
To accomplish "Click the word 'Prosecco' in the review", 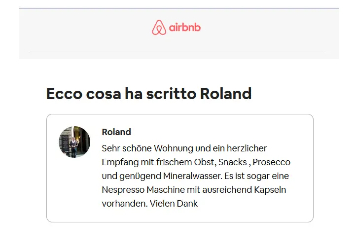I will point(271,162).
